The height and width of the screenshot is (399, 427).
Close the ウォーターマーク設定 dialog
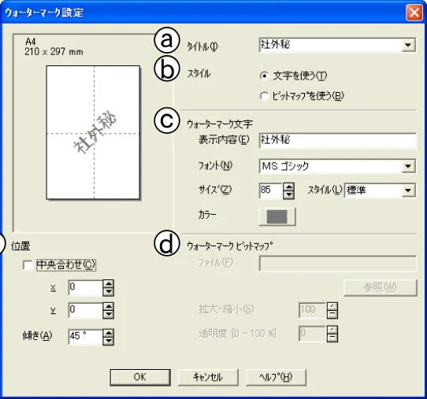[x=414, y=13]
